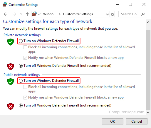Screen dimensions: 151x128
Task: Click the firewall icon in the address bar
Action: coord(34,14)
